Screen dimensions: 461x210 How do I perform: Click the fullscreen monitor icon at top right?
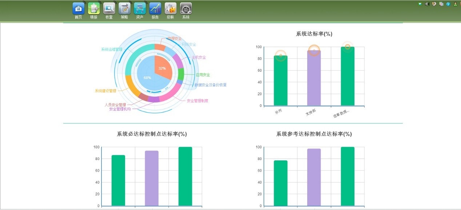pos(420,4)
